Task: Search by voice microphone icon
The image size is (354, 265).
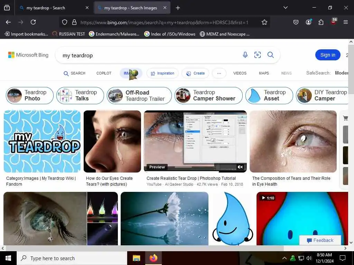Action: coord(245,55)
